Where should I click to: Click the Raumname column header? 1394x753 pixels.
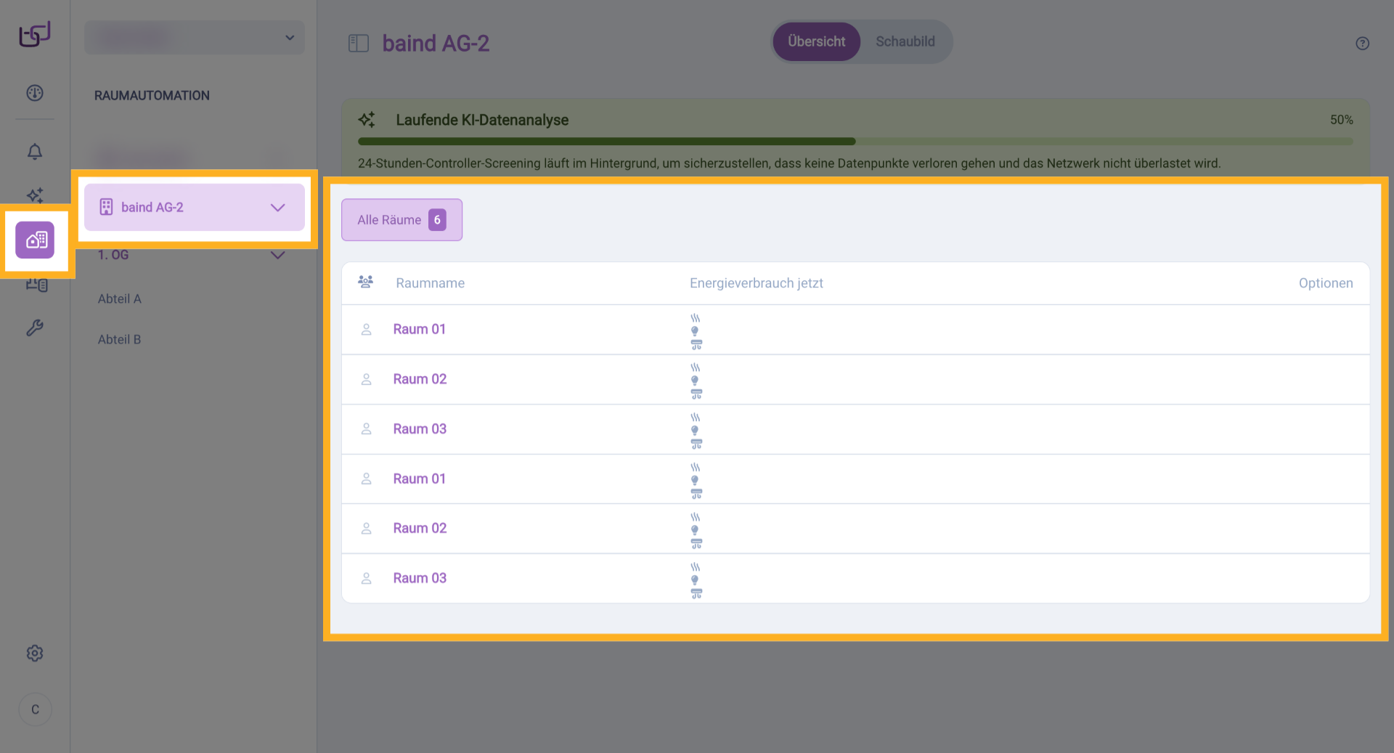[430, 283]
